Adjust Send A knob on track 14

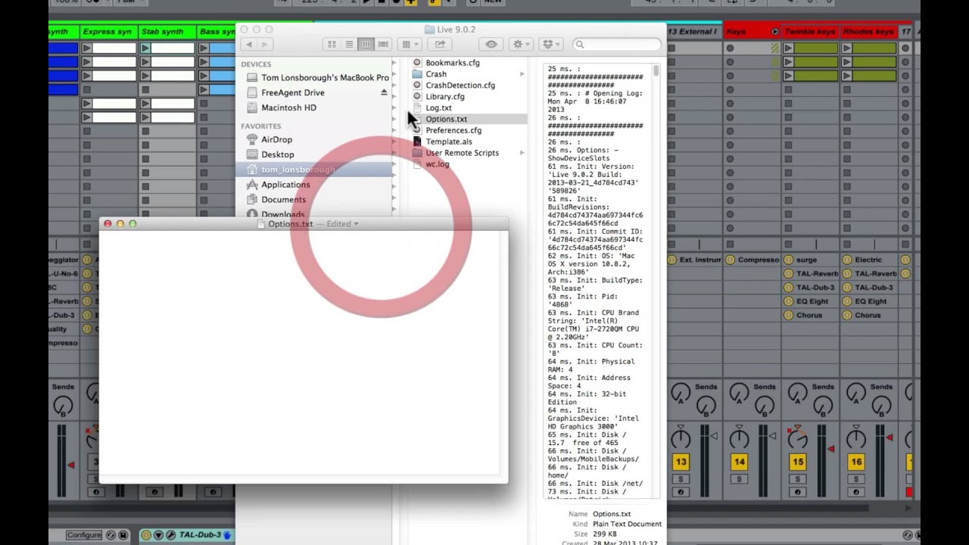click(740, 393)
